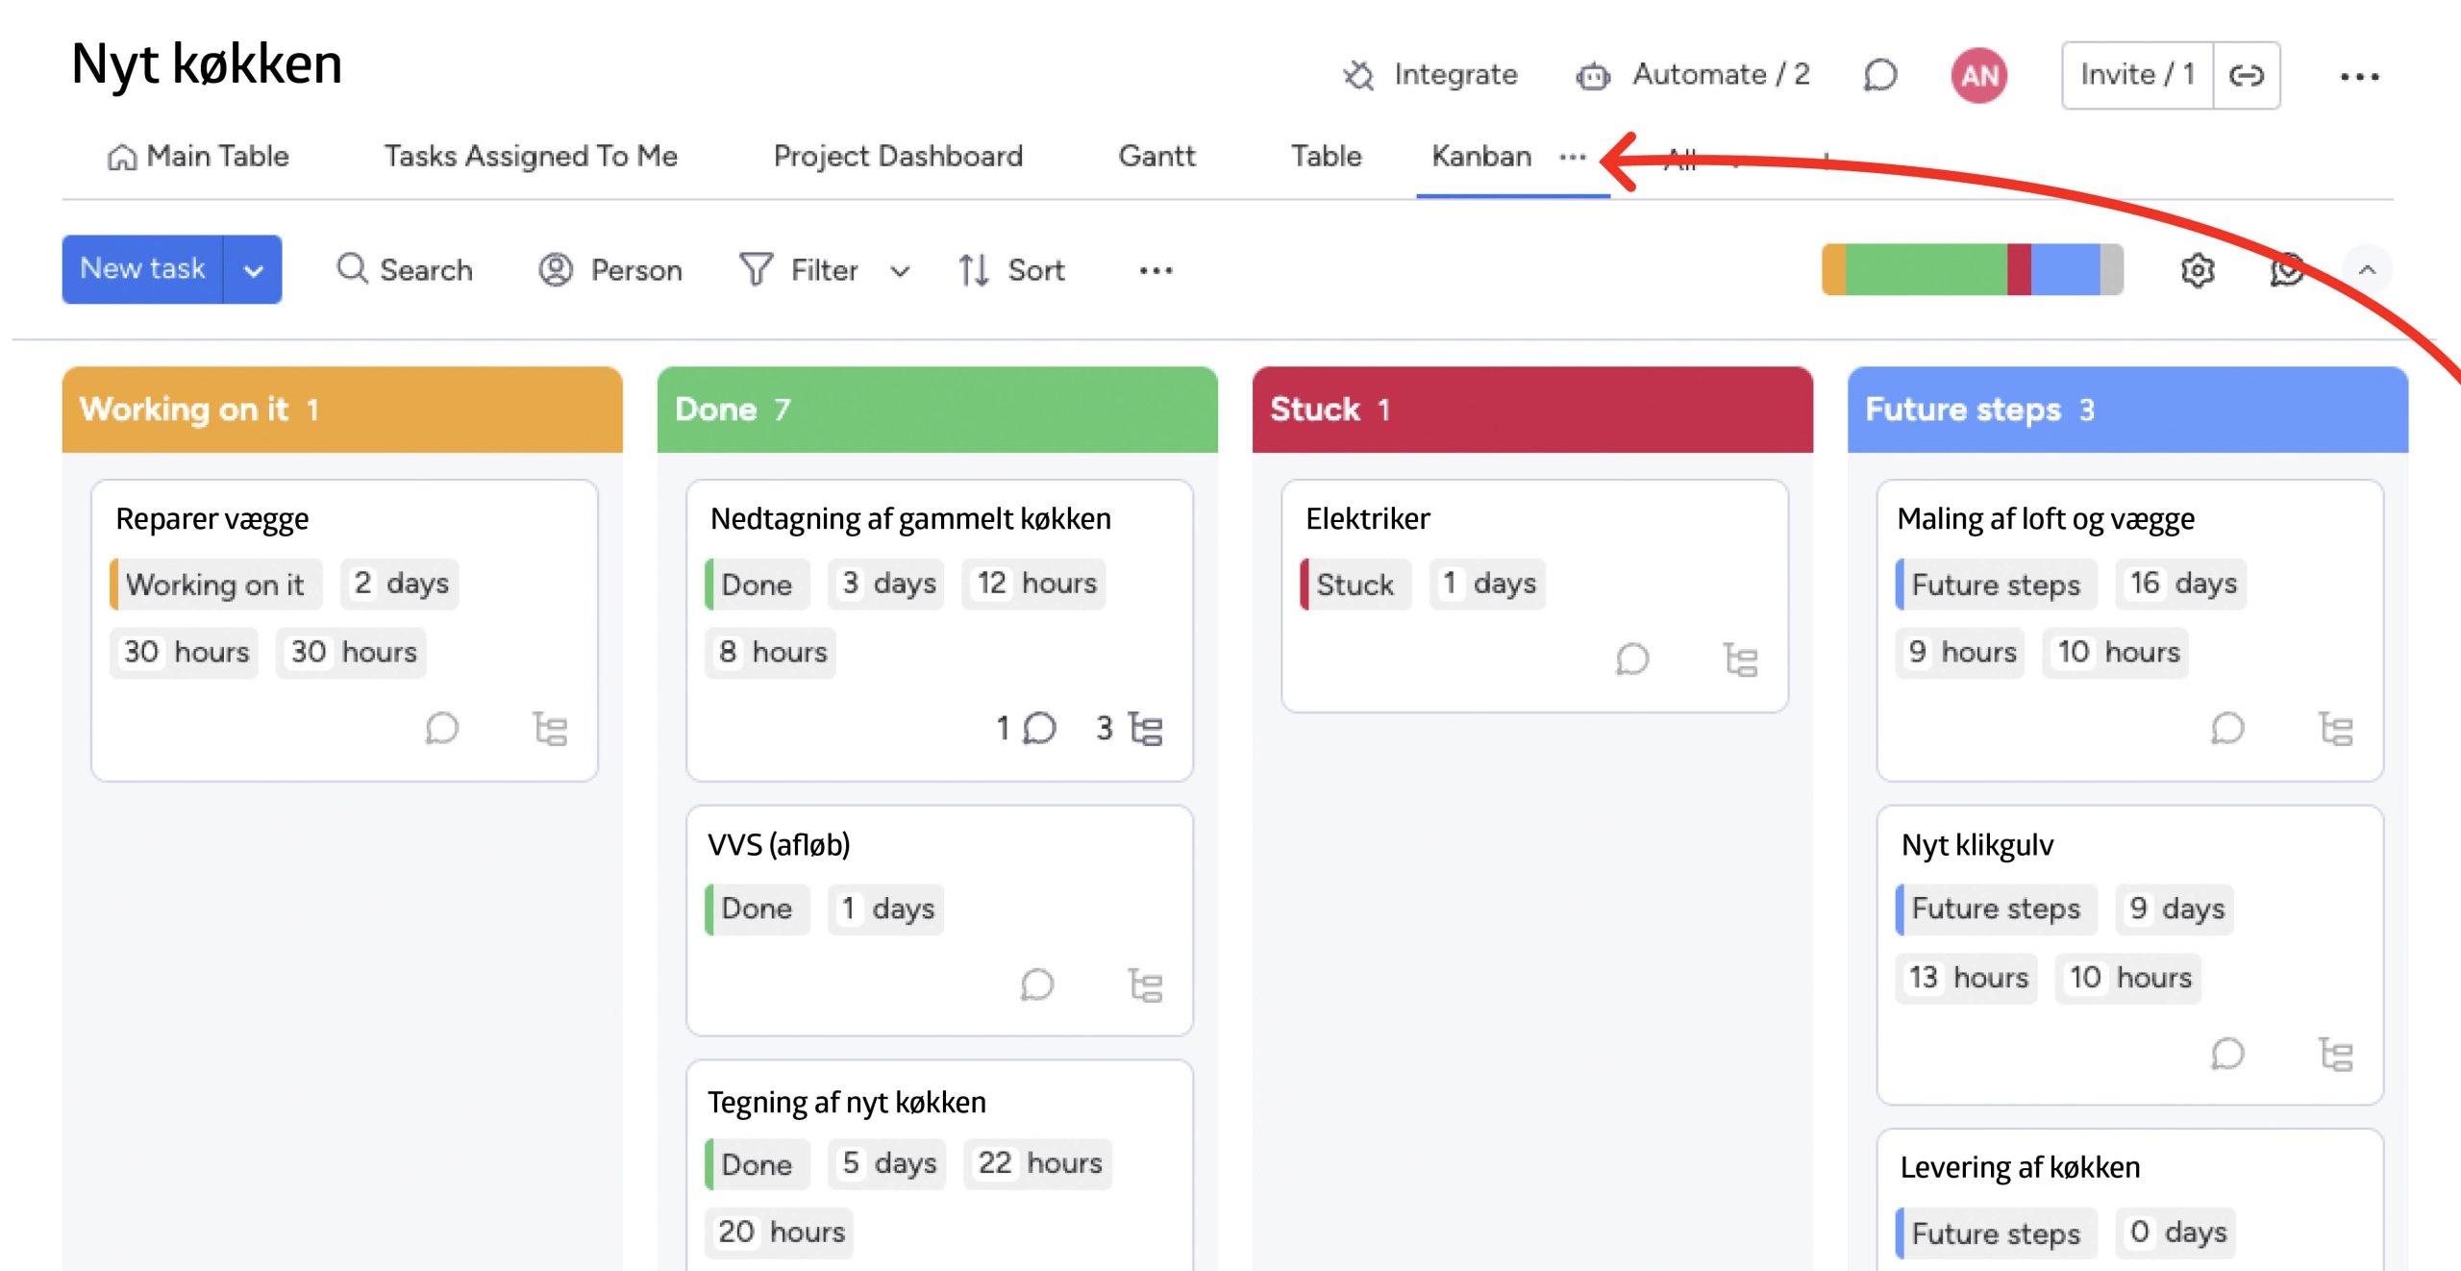Expand the Filter options chevron
Screen dimensions: 2461x1271
click(900, 271)
